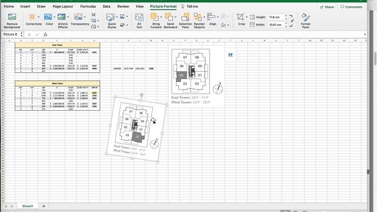
Task: Click the formula bar confirm checkmark
Action: coord(37,35)
